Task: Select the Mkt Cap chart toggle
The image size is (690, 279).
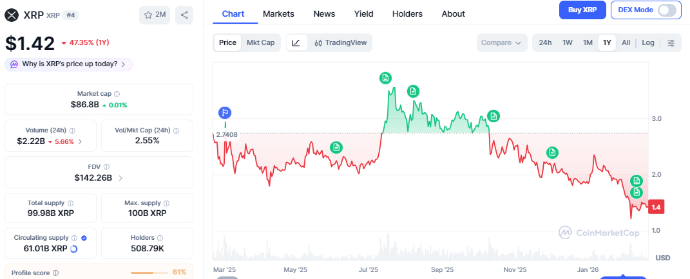Action: click(x=260, y=42)
